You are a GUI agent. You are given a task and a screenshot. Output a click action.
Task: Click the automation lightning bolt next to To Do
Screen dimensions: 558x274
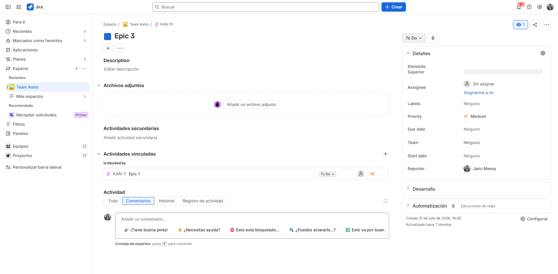[433, 38]
